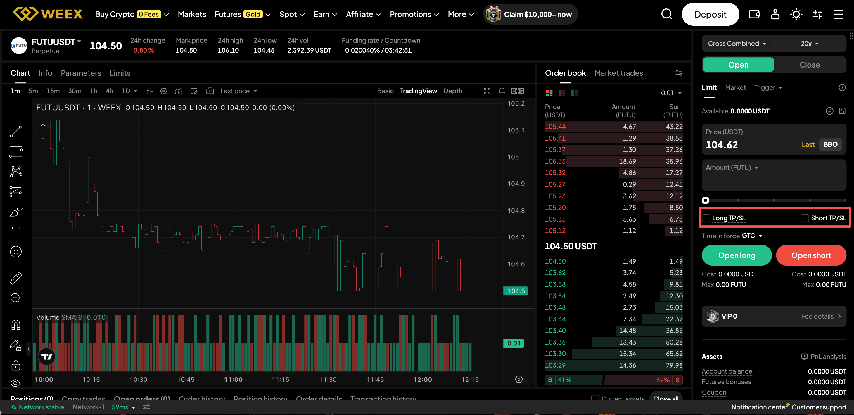The height and width of the screenshot is (415, 854).
Task: Switch to the Parameters tab
Action: click(81, 73)
